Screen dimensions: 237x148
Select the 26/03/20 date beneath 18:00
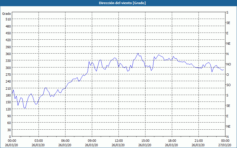point(172,145)
